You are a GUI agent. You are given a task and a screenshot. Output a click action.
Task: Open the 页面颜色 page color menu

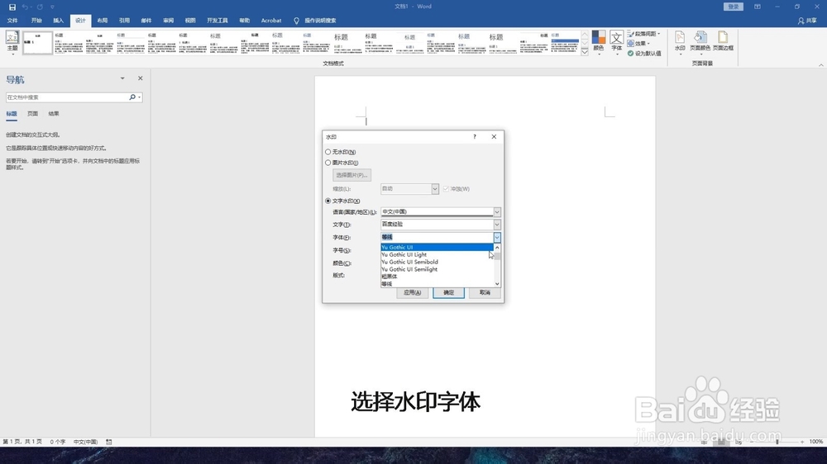700,43
